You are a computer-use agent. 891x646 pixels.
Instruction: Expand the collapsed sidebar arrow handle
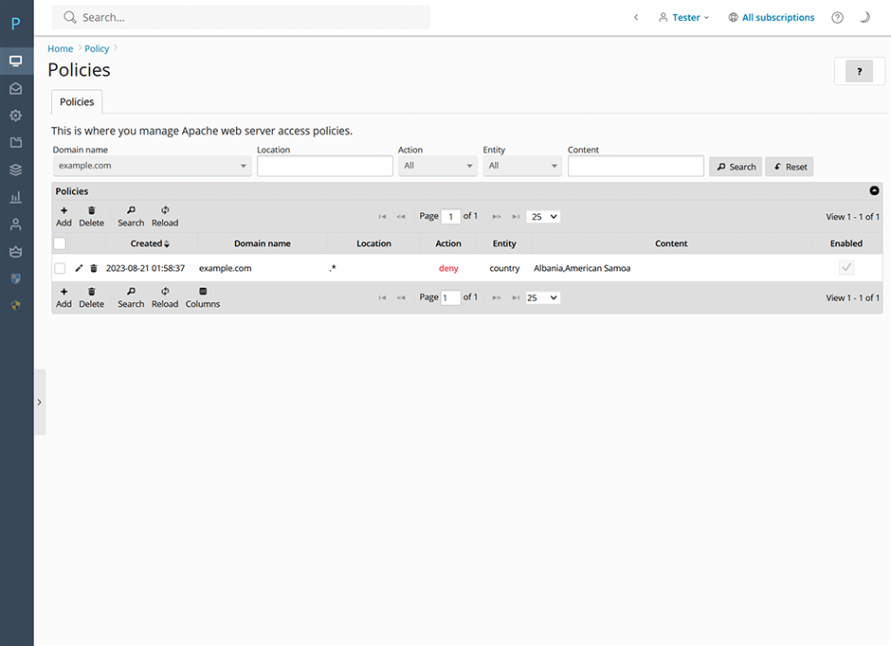click(x=39, y=402)
